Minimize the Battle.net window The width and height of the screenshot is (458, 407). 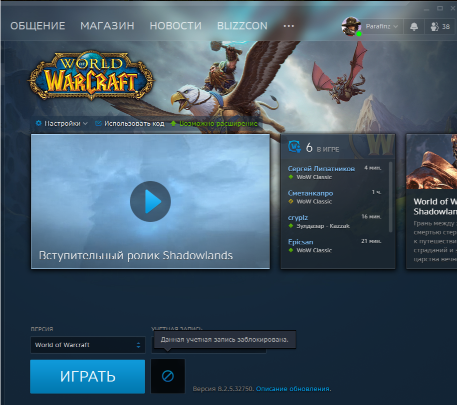pos(427,9)
